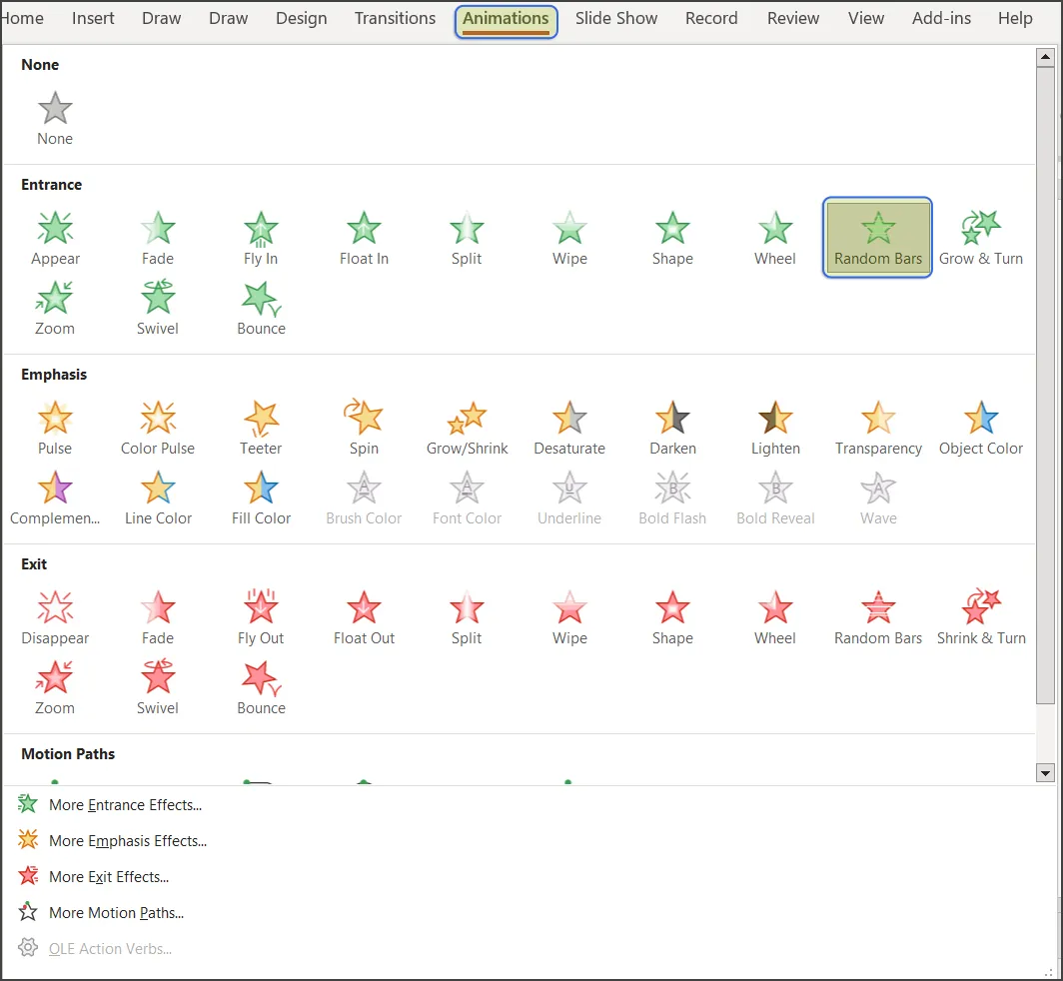1063x981 pixels.
Task: Apply the Wipe exit effect
Action: click(569, 617)
